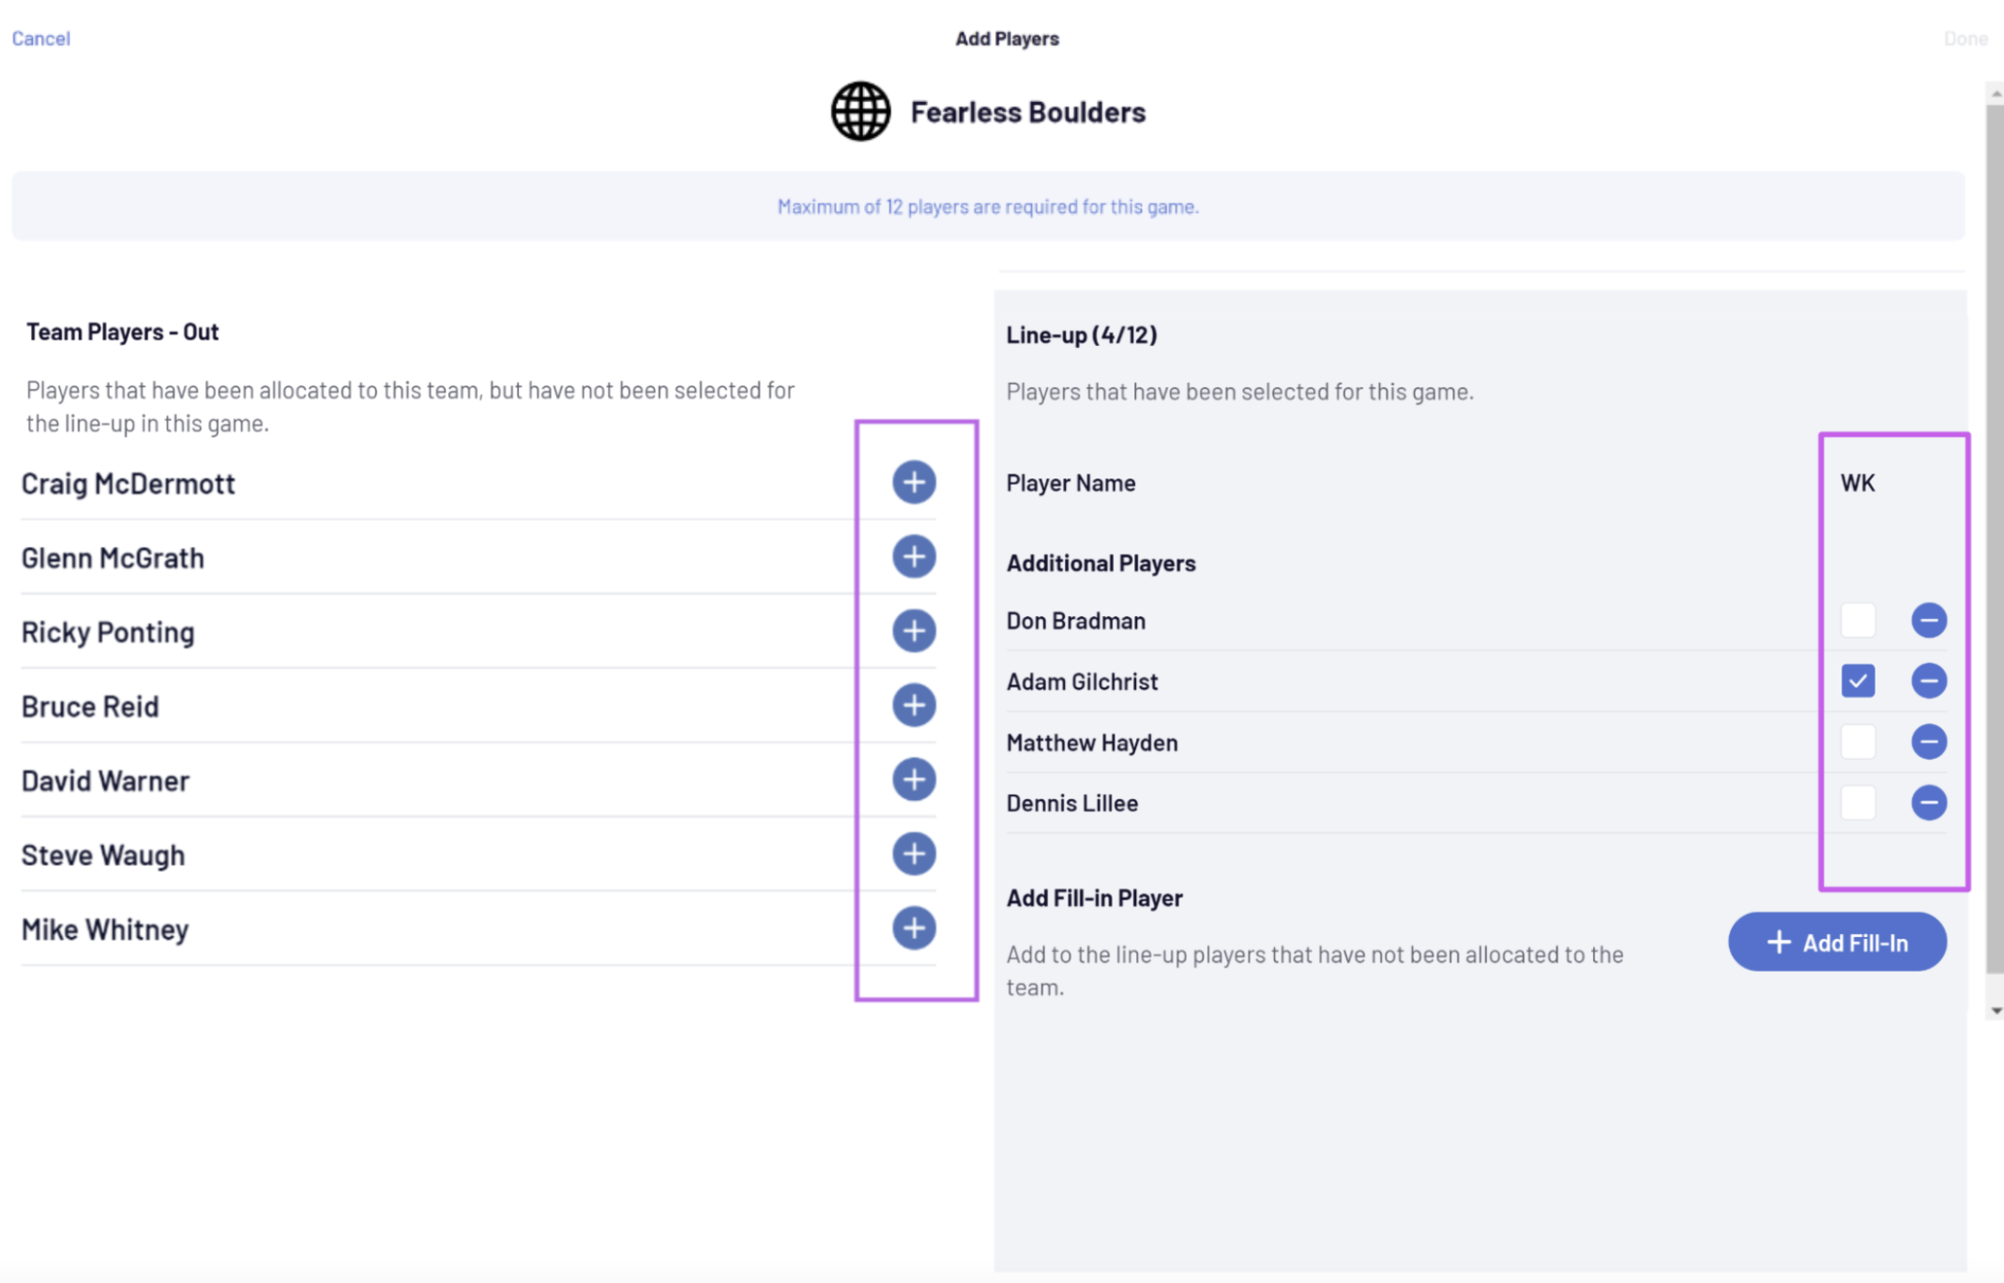2004x1283 pixels.
Task: Cancel adding players
Action: (40, 38)
